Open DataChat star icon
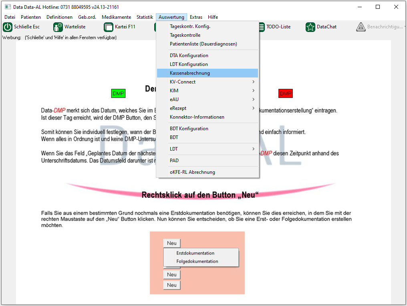 point(310,27)
